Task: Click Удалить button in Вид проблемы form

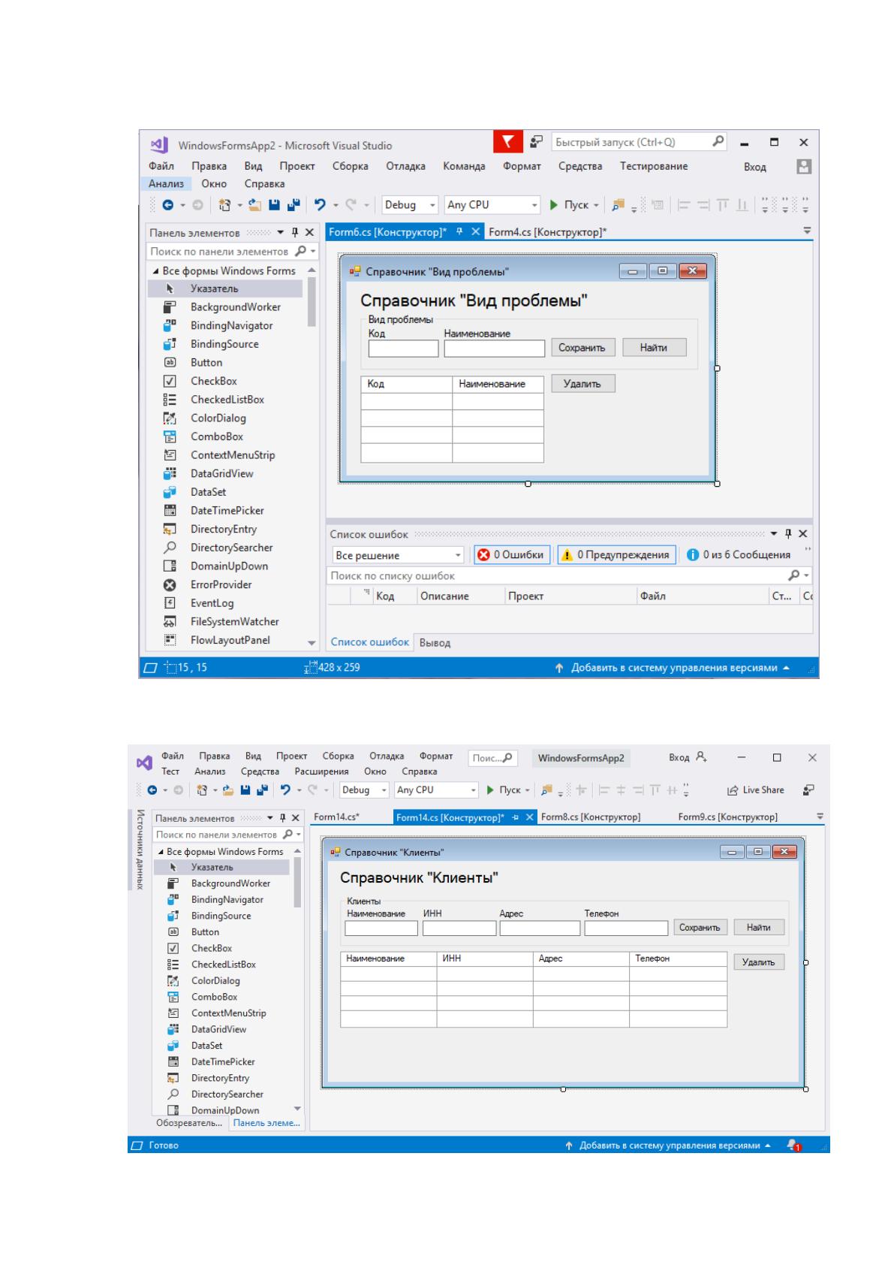Action: click(583, 384)
